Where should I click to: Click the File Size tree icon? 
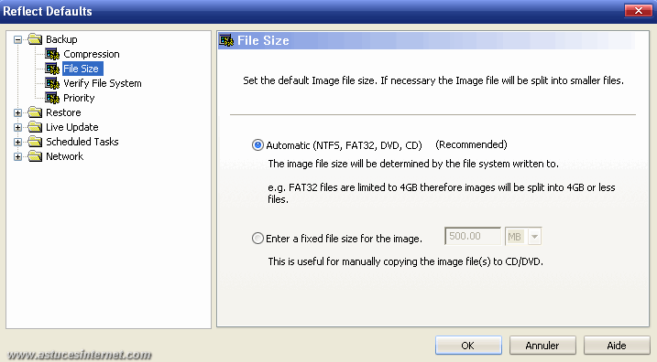[x=52, y=69]
